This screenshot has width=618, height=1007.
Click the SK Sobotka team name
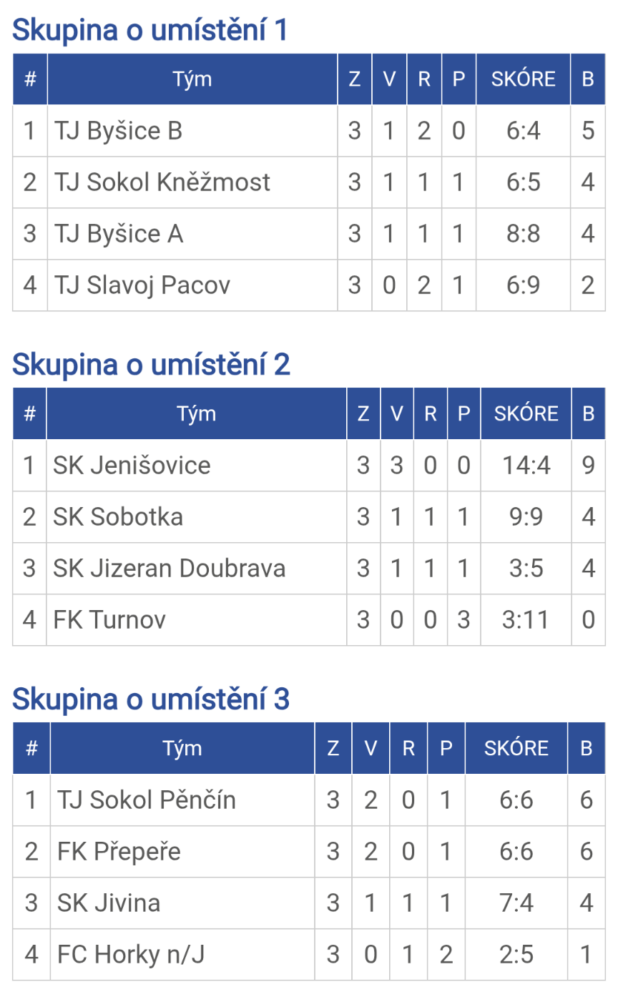pyautogui.click(x=118, y=517)
